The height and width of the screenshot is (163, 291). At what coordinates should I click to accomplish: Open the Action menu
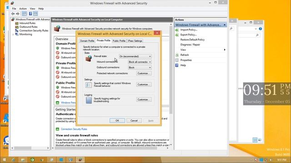(x=23, y=9)
